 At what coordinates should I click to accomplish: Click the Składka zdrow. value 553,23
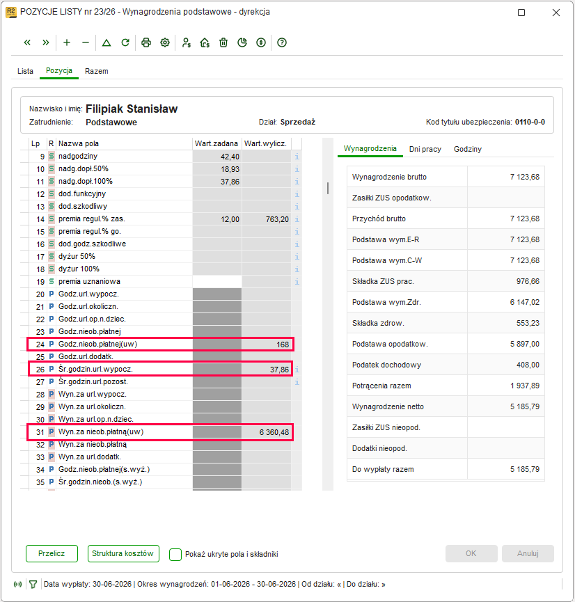click(x=528, y=323)
